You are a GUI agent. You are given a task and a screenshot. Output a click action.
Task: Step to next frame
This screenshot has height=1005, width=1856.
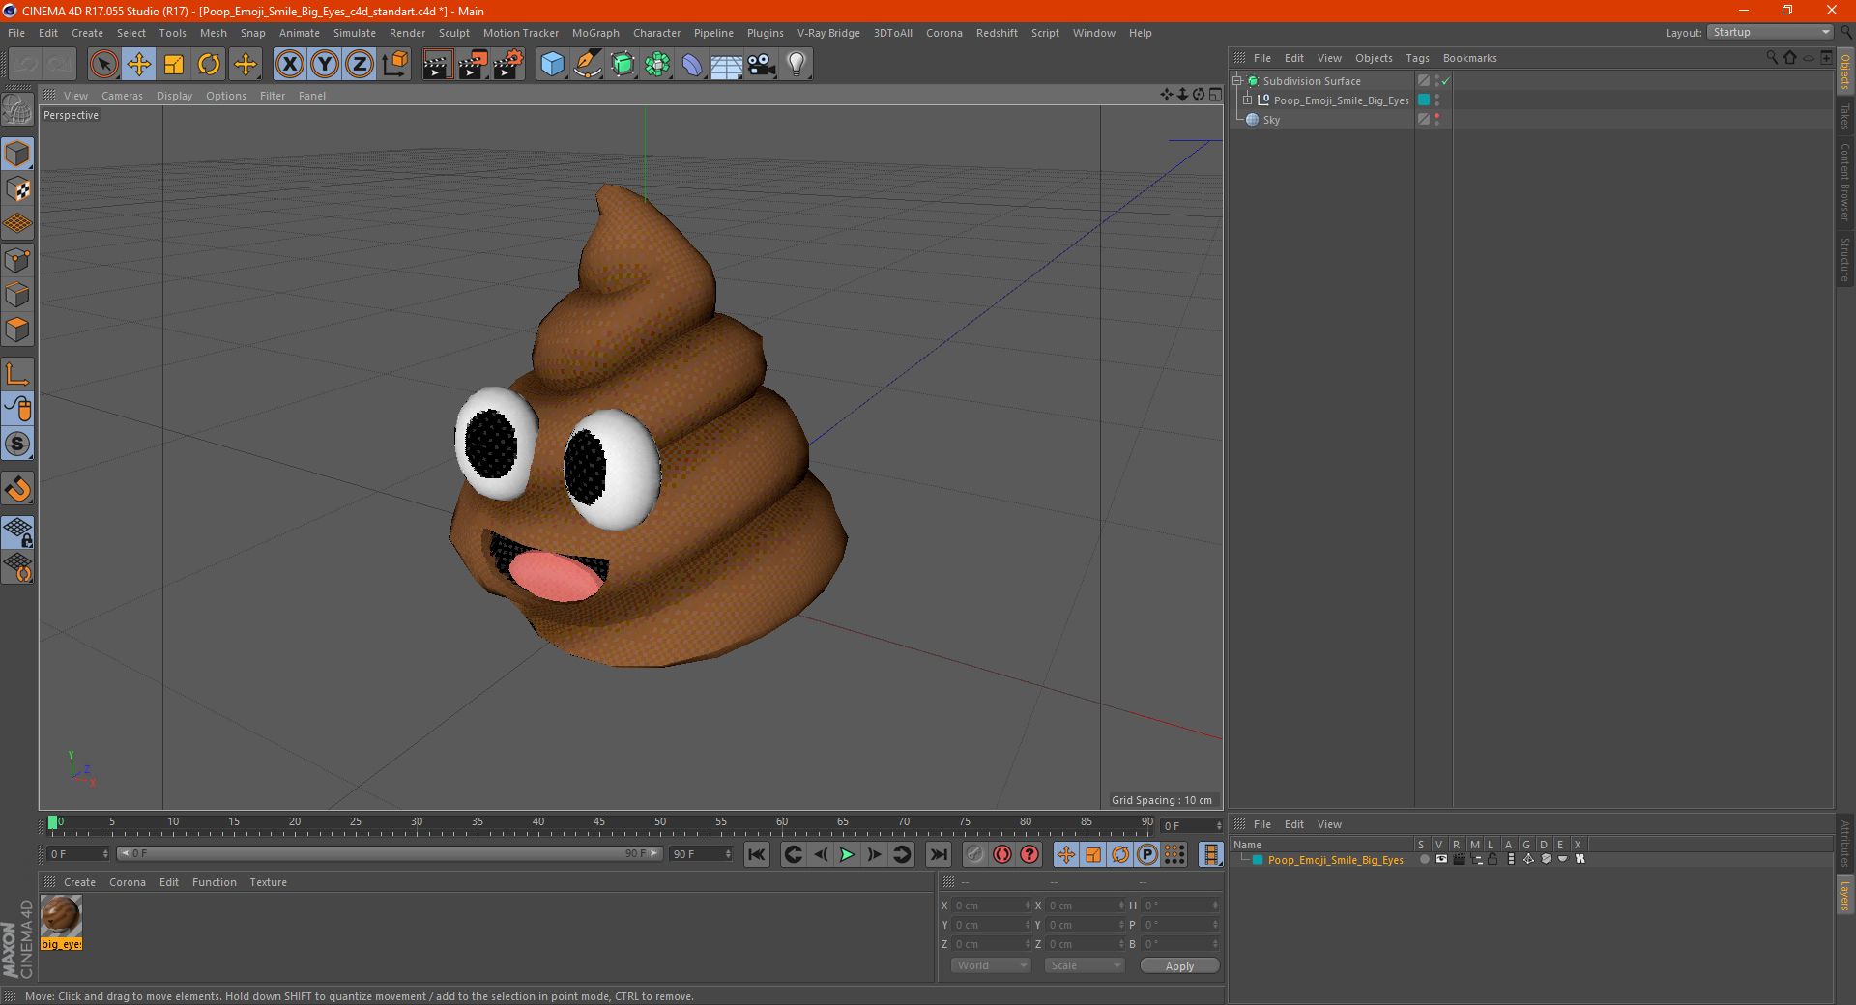pos(874,854)
